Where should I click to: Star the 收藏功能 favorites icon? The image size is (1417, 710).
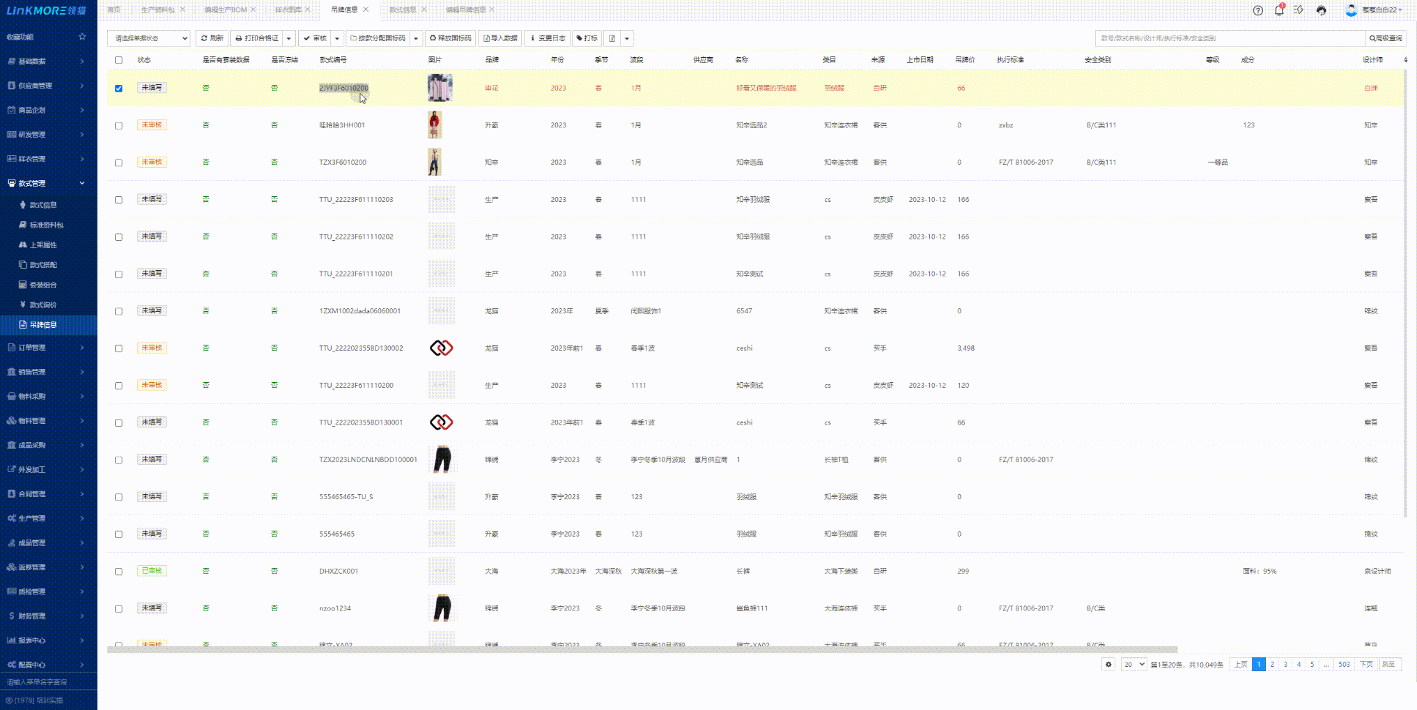82,37
